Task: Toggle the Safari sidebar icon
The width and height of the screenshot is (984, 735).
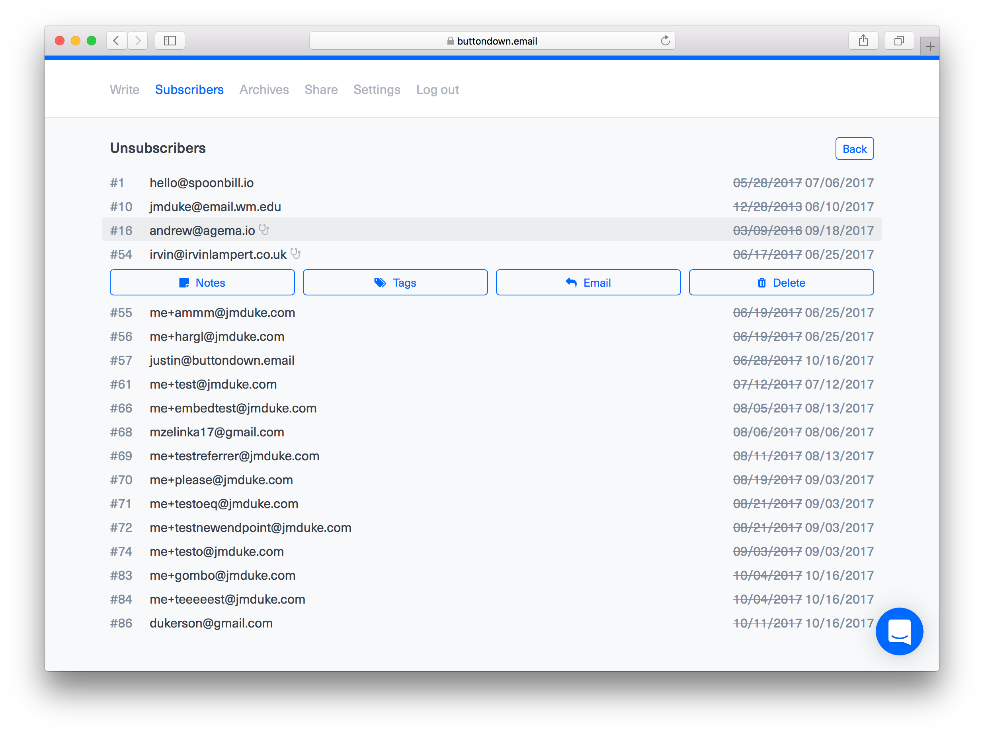Action: coord(170,41)
